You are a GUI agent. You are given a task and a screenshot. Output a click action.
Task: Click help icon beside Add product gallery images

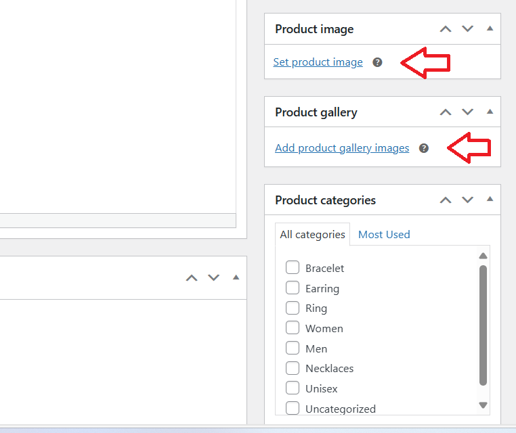tap(423, 148)
